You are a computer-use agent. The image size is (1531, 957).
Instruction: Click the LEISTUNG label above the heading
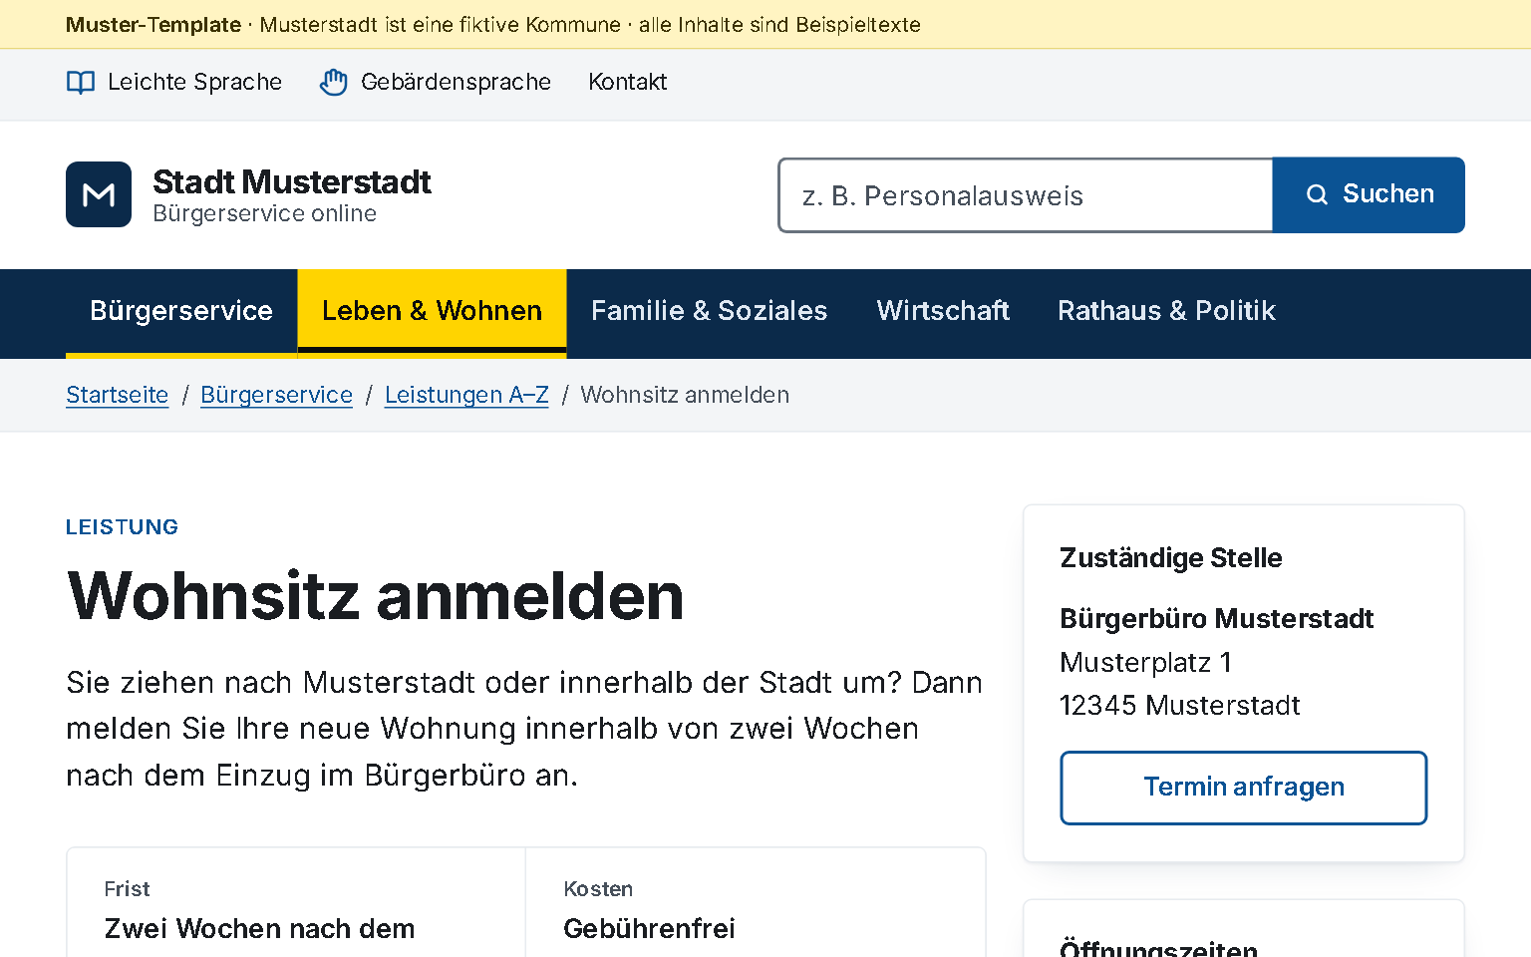click(123, 527)
